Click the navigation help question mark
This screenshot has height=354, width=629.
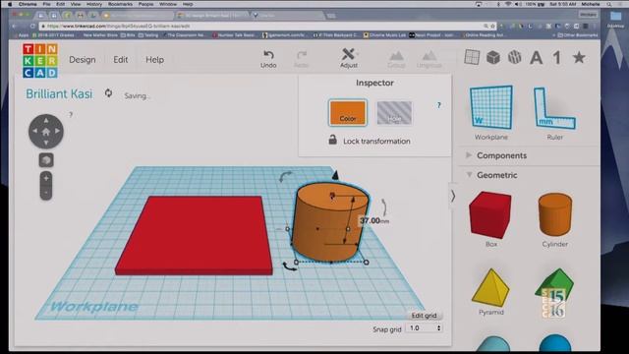coord(71,115)
